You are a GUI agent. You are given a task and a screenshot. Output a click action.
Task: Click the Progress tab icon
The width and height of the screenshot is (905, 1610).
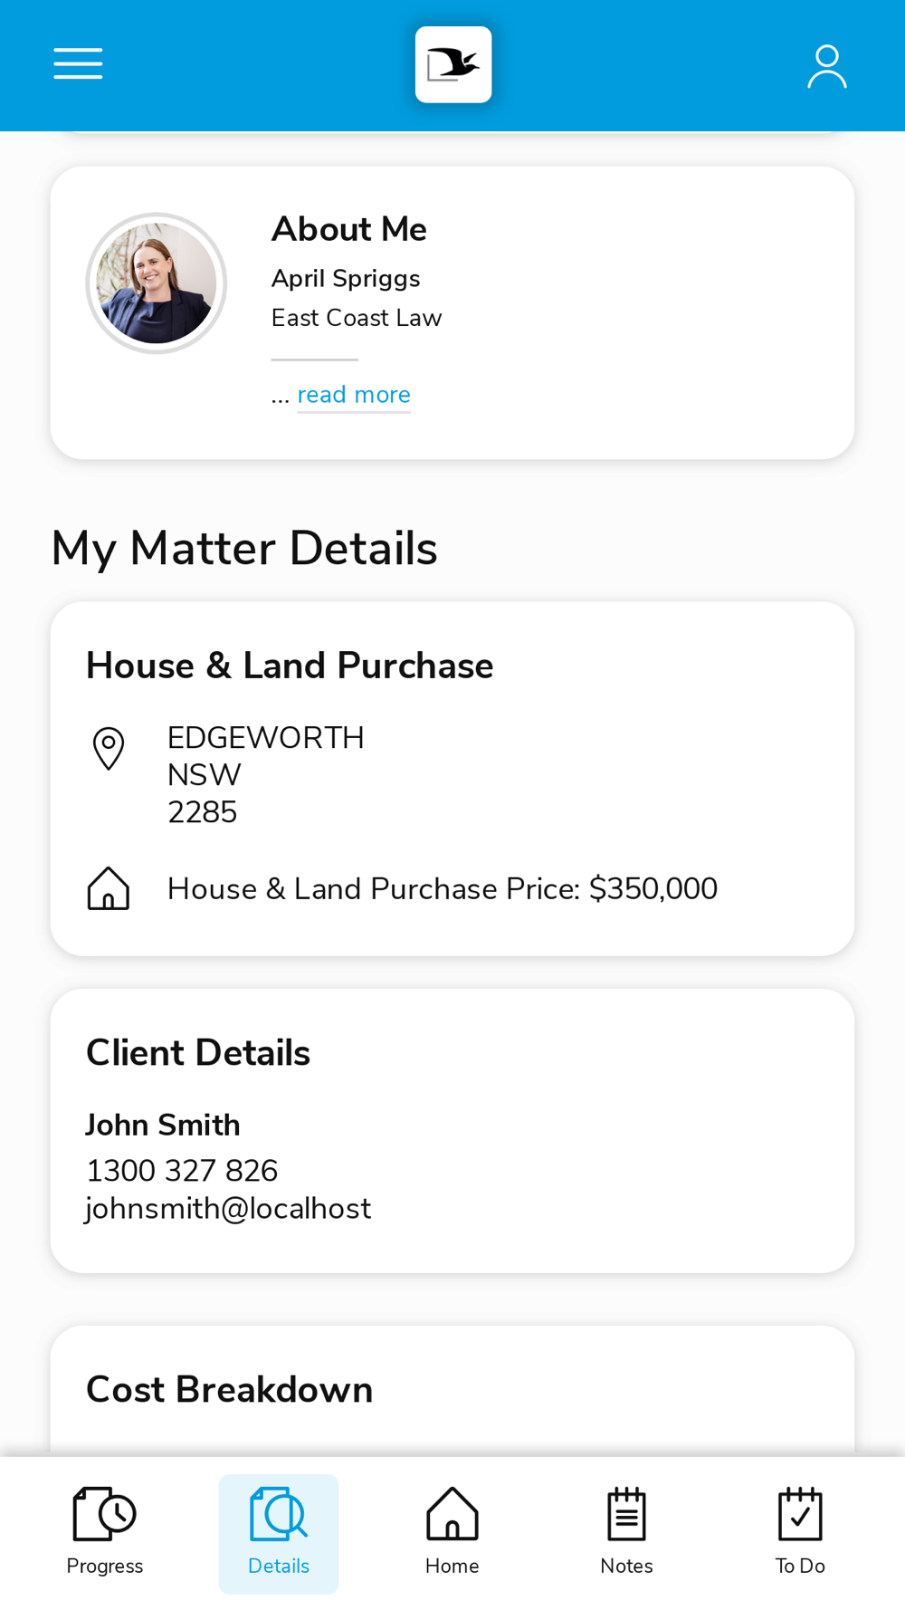pyautogui.click(x=104, y=1515)
